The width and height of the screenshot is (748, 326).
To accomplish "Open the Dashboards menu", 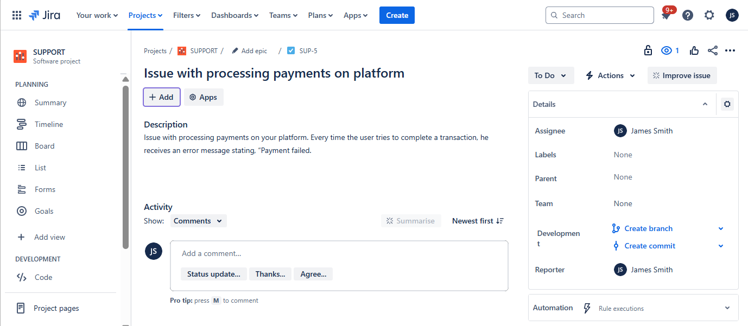I will 234,15.
